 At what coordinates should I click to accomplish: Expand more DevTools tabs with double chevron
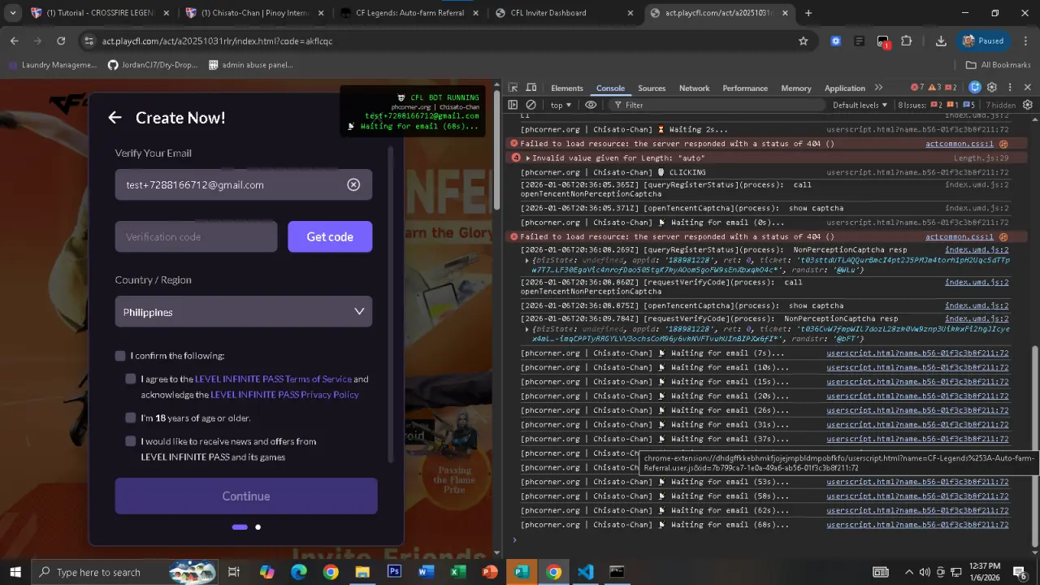click(x=878, y=88)
